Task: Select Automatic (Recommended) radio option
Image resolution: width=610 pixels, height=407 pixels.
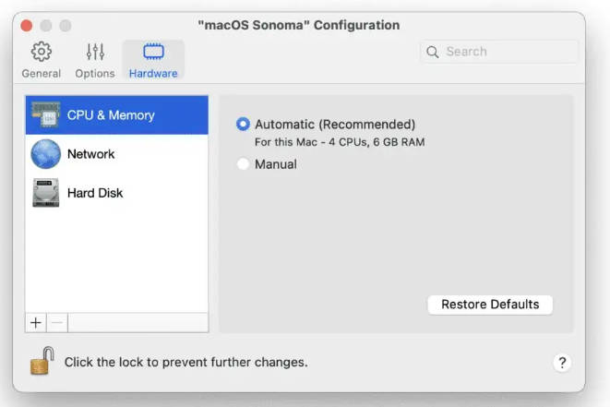Action: pyautogui.click(x=243, y=124)
